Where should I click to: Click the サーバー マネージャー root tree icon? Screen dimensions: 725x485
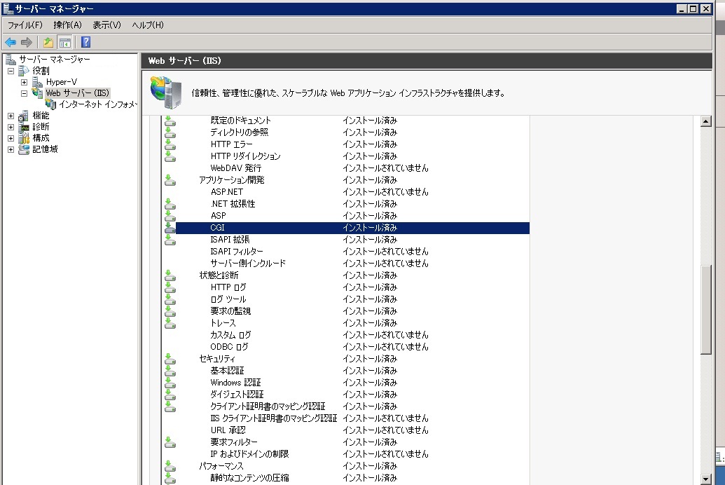[x=11, y=60]
